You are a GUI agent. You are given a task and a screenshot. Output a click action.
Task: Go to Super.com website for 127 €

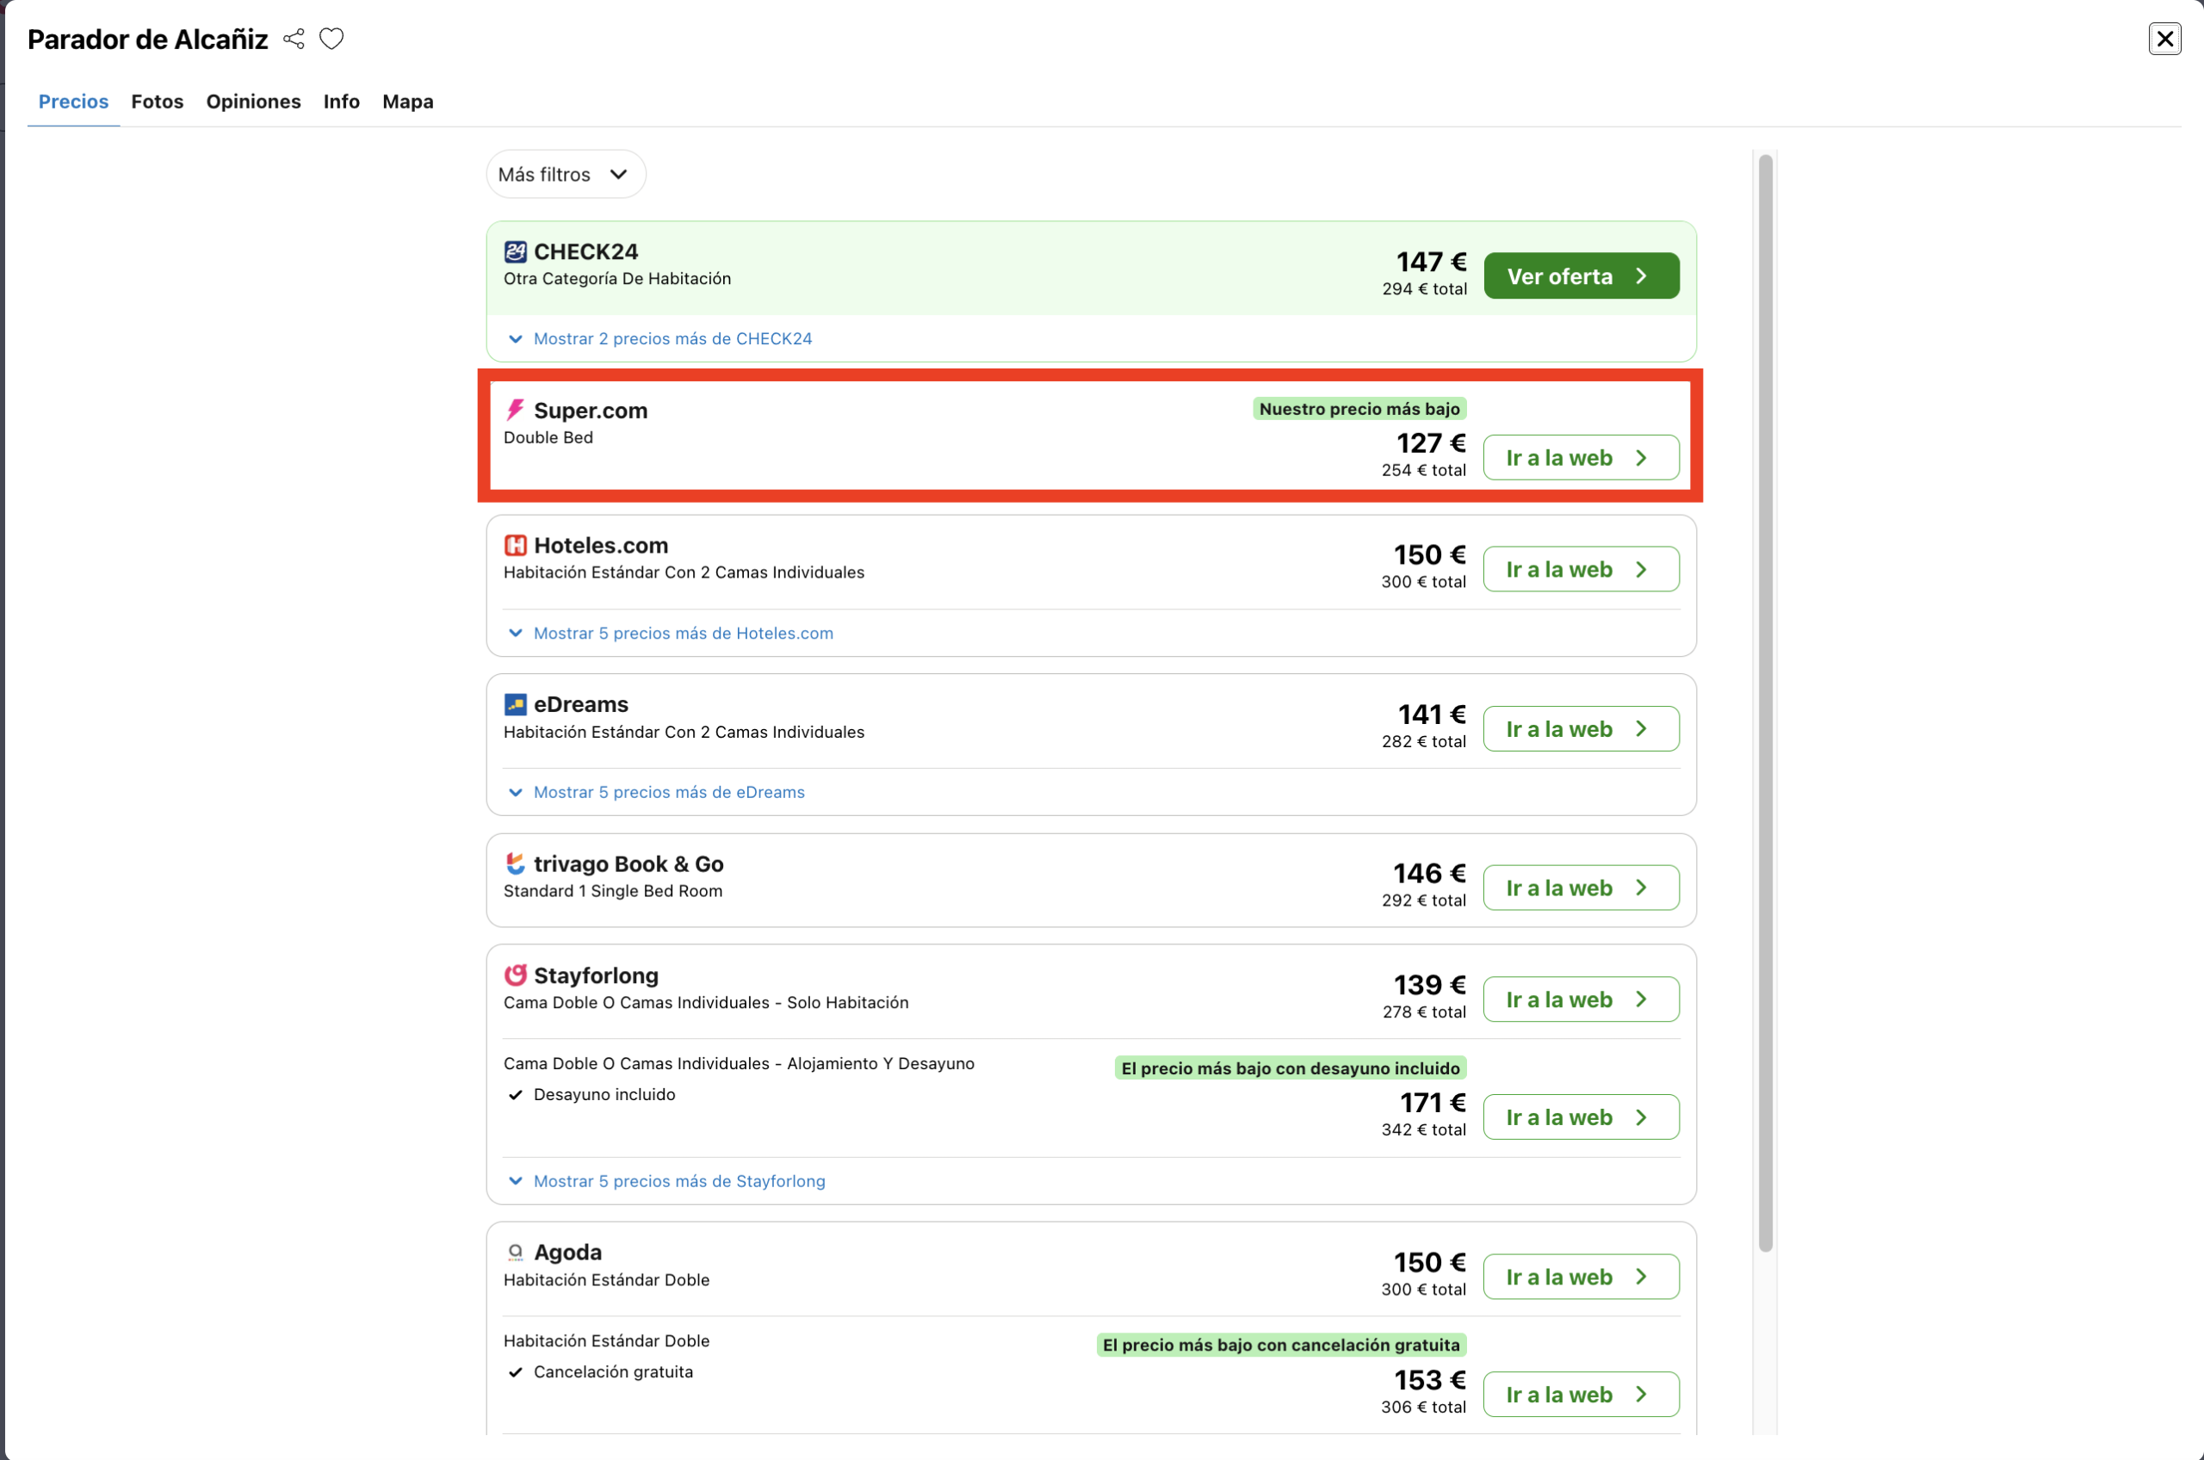(x=1581, y=457)
